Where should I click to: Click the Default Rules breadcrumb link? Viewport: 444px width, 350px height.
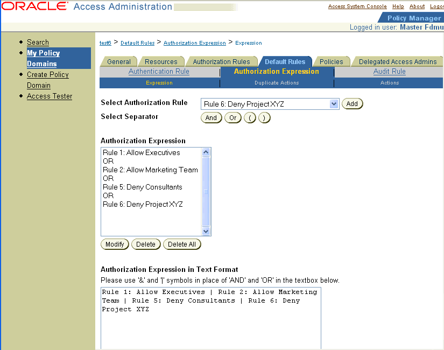point(138,43)
